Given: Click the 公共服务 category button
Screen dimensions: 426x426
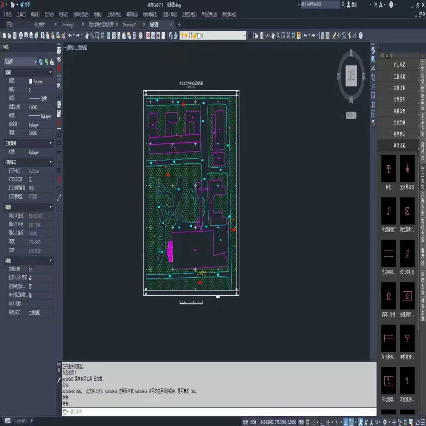Looking at the screenshot, I should click(x=399, y=100).
